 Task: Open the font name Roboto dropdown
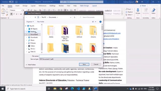coord(21,10)
